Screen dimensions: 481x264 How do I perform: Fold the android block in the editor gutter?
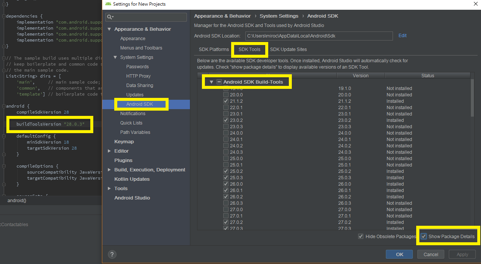point(3,106)
